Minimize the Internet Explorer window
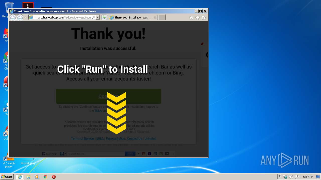This screenshot has height=180, width=321. point(196,11)
